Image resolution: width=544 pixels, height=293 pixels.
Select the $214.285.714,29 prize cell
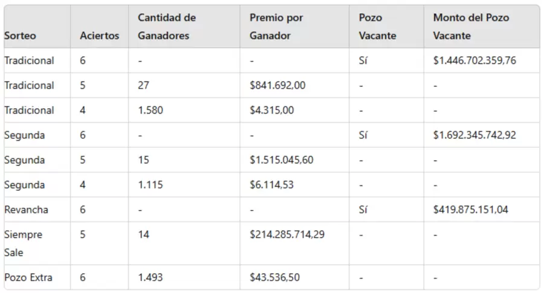pos(287,234)
